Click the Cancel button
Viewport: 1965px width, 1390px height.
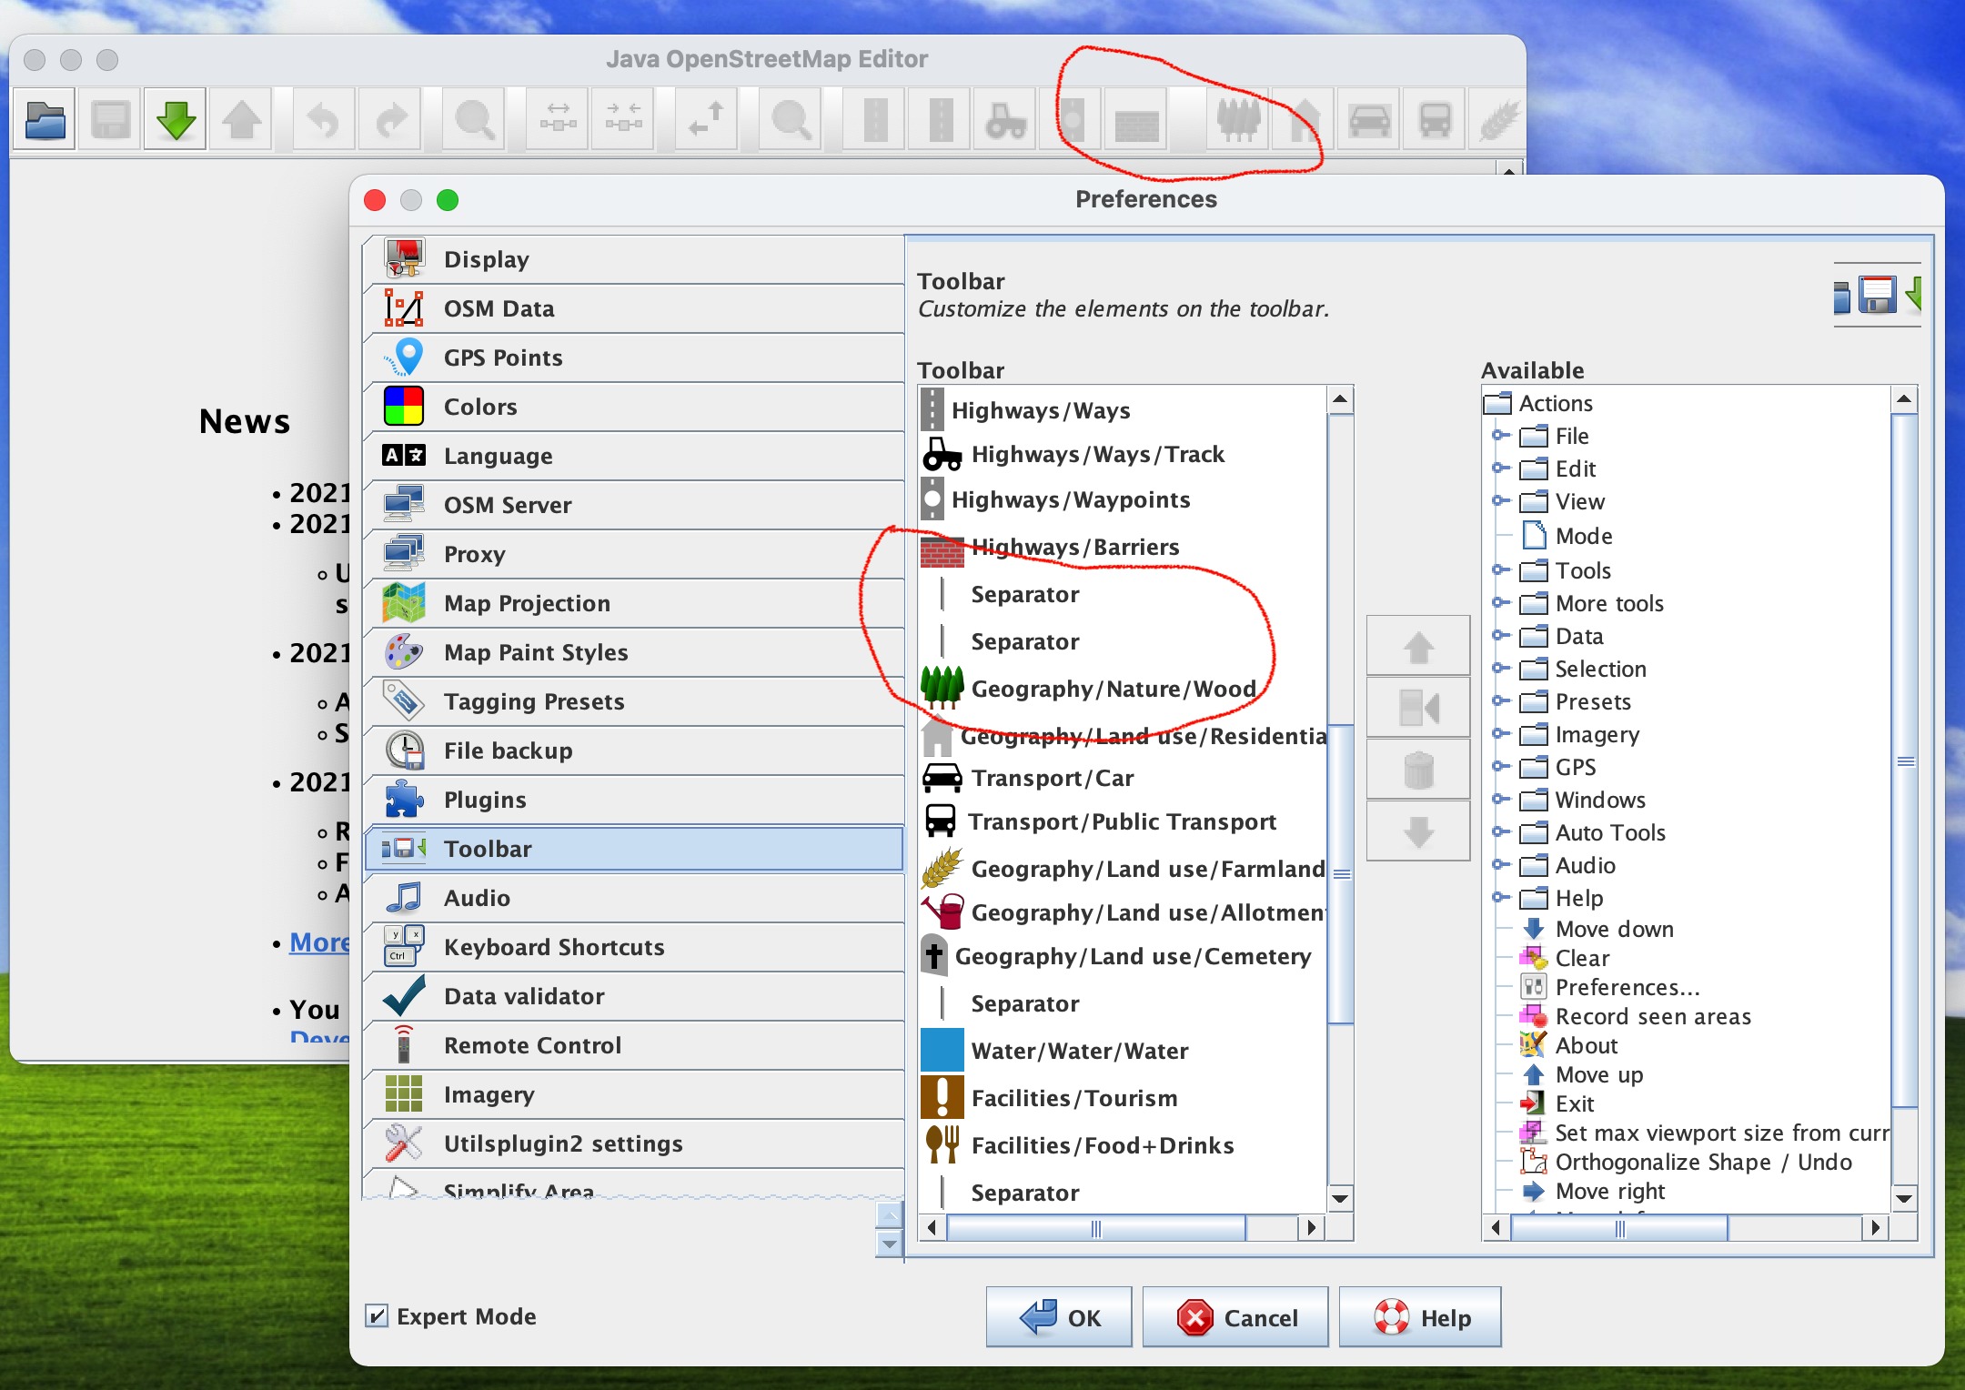1235,1317
